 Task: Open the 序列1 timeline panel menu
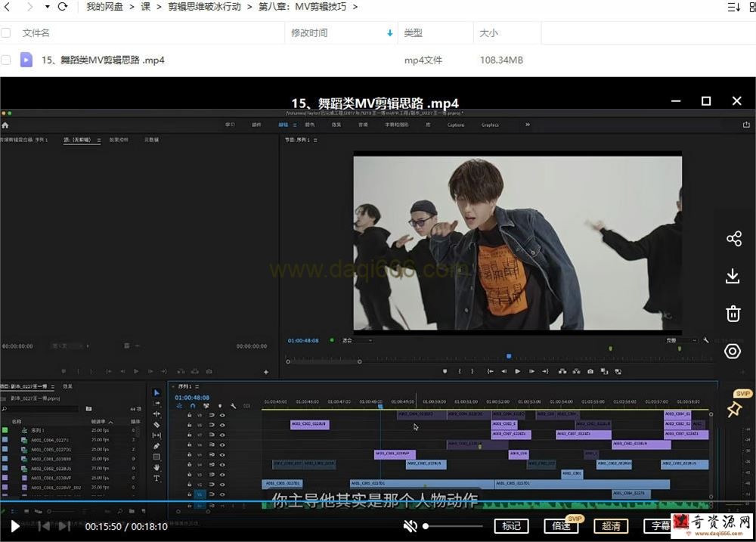pos(197,387)
